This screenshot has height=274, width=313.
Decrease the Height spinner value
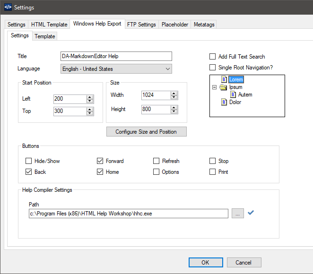pos(174,111)
